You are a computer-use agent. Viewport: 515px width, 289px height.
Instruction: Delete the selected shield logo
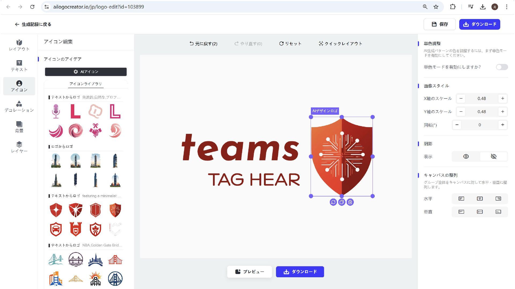point(350,202)
